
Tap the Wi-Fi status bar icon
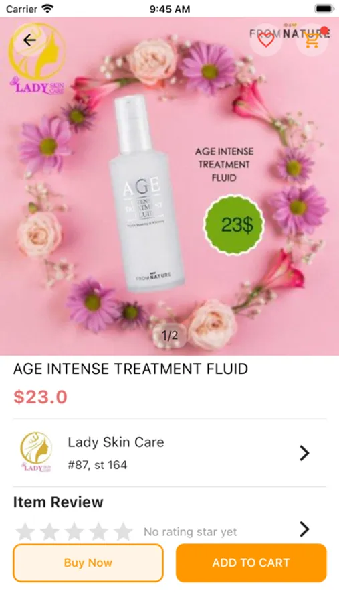48,9
